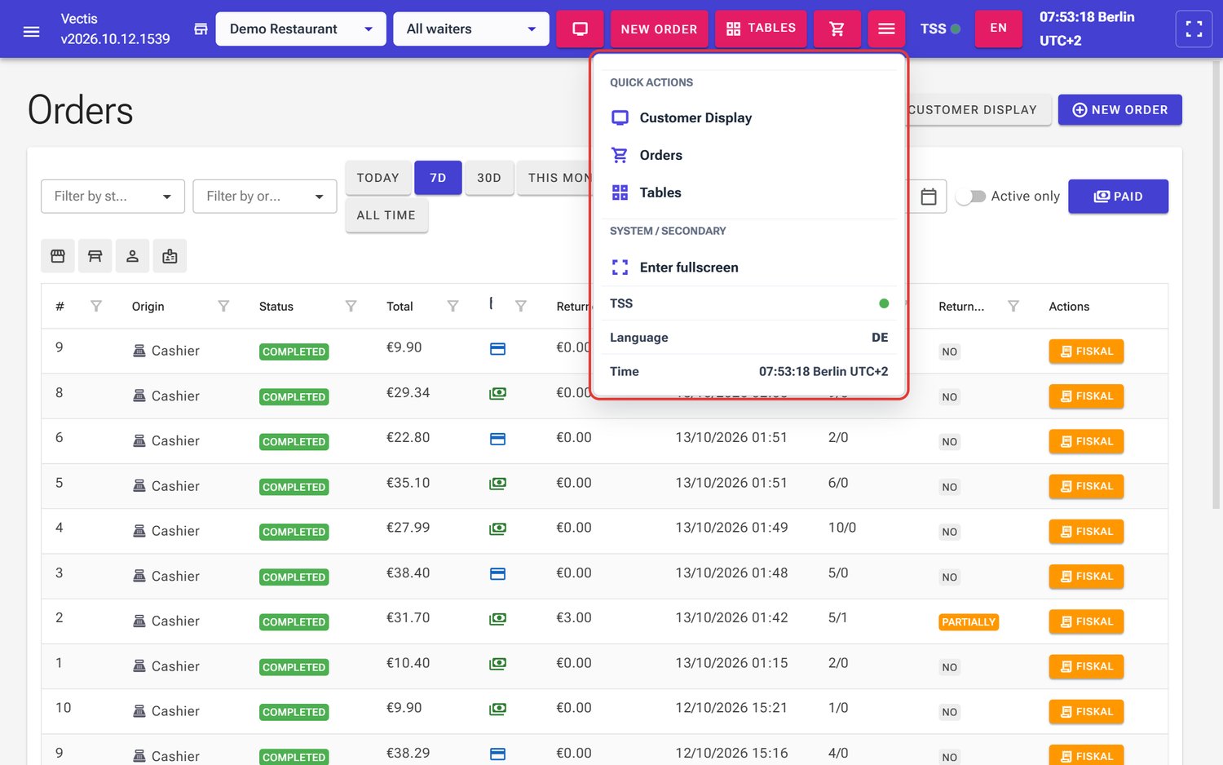Click the person origin filter icon

[132, 256]
